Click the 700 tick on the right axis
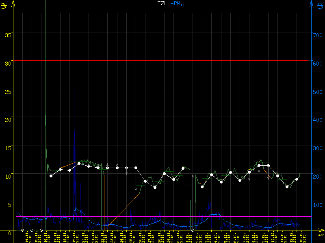 (x=317, y=35)
